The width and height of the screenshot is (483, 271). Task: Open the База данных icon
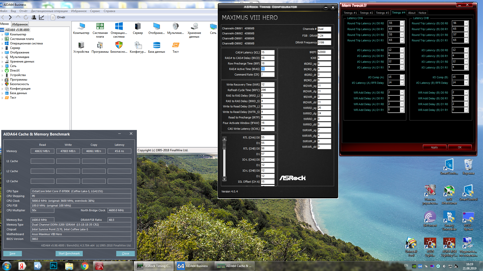pyautogui.click(x=156, y=45)
